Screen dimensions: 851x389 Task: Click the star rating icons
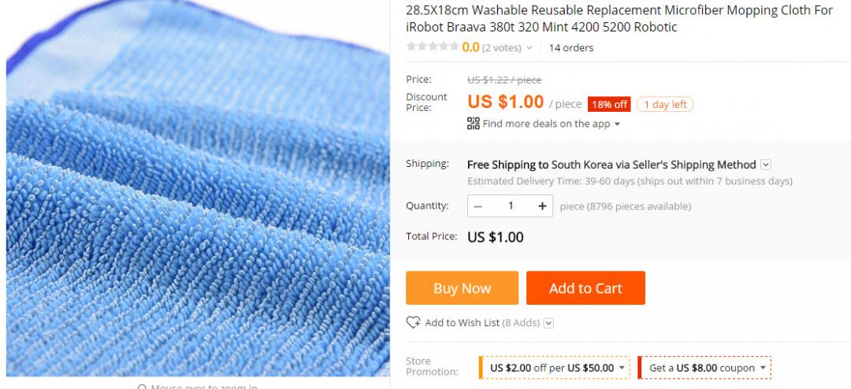click(x=432, y=47)
